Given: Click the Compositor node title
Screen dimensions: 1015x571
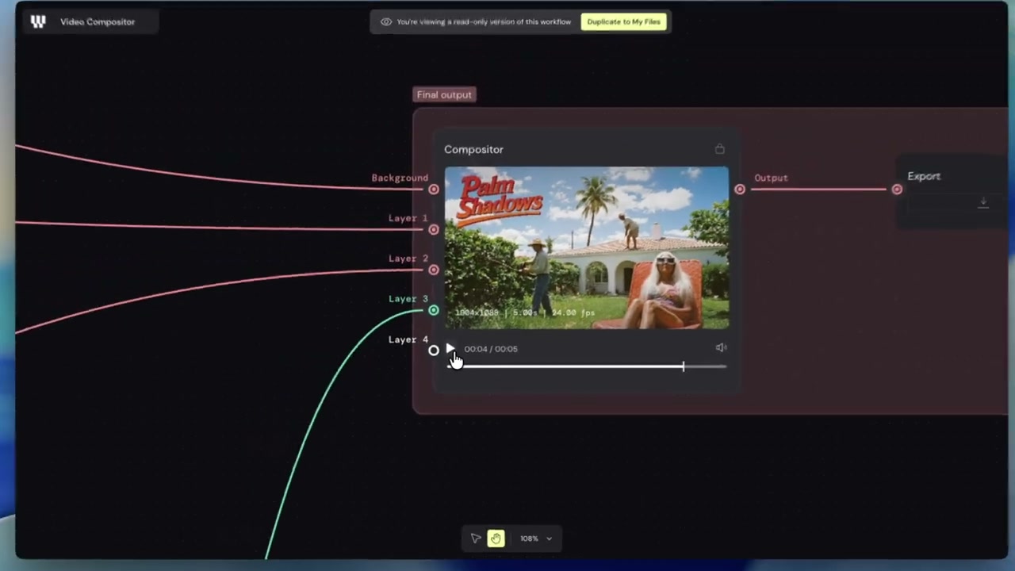Looking at the screenshot, I should (473, 149).
